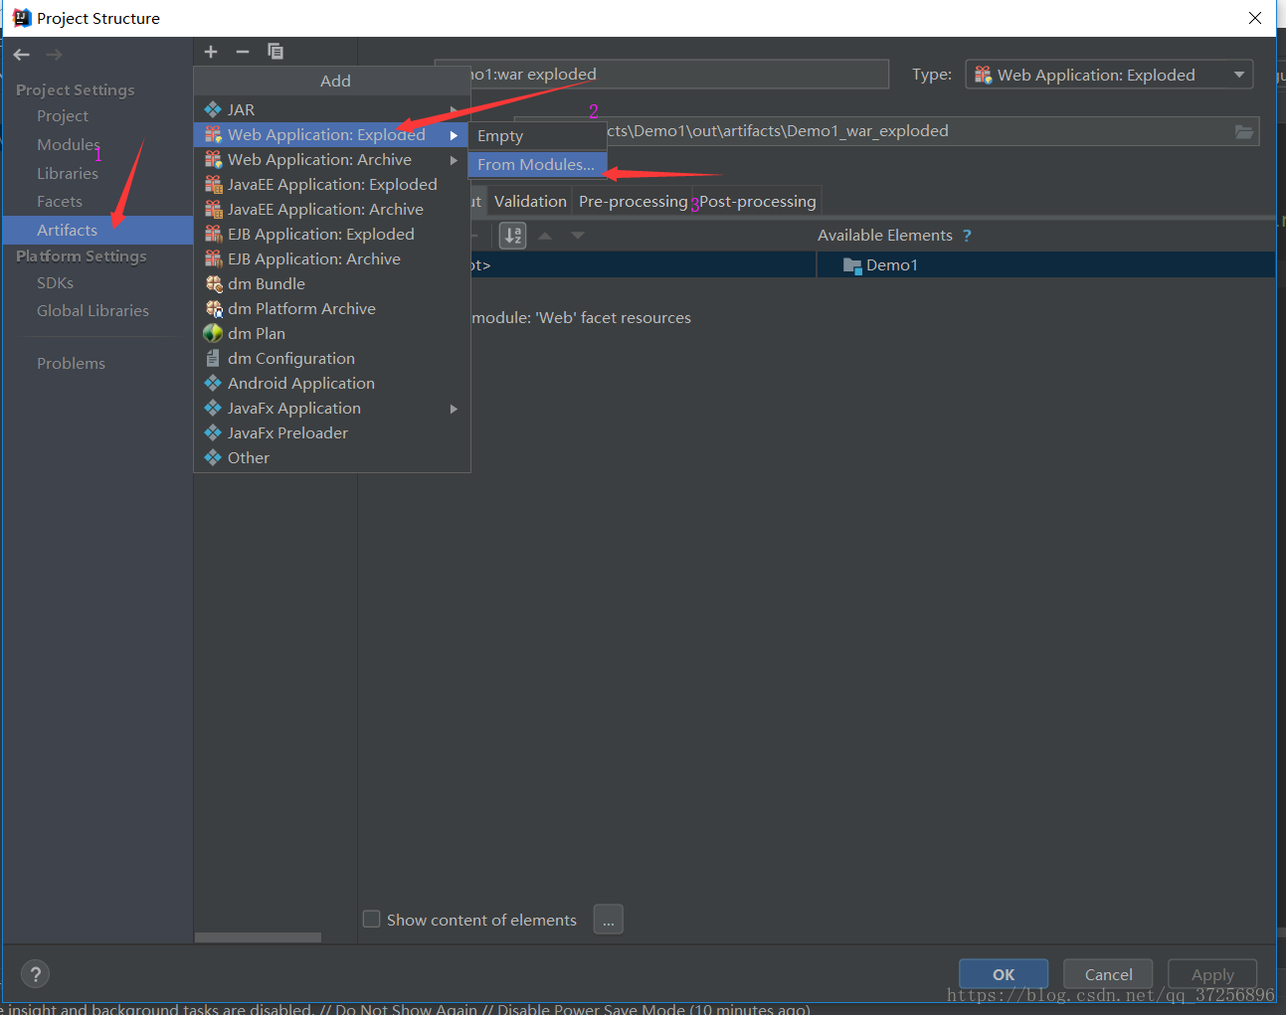Screen dimensions: 1286x1015
Task: Click the Available Elements help question mark
Action: [x=967, y=236]
